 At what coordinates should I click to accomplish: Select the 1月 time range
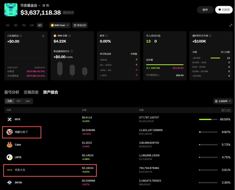point(32,25)
